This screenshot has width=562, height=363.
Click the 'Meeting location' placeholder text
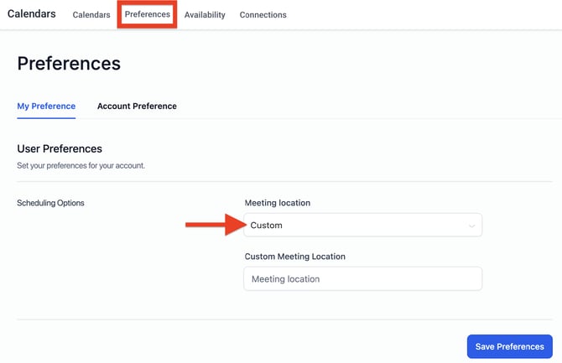285,279
